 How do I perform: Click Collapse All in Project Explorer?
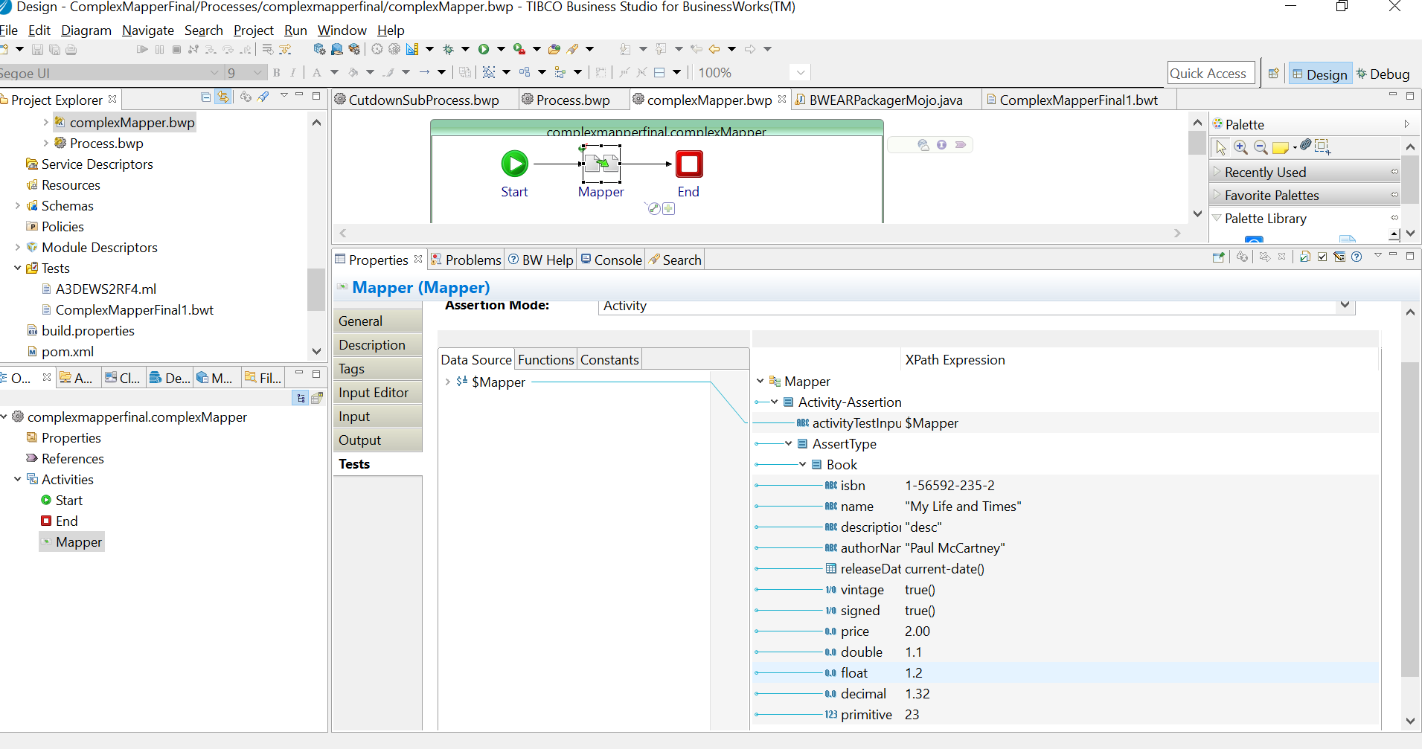pos(206,97)
